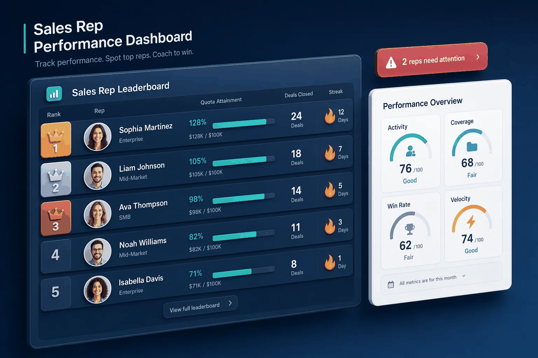
Task: Click the 62 /100 Win Rate score
Action: [x=411, y=246]
